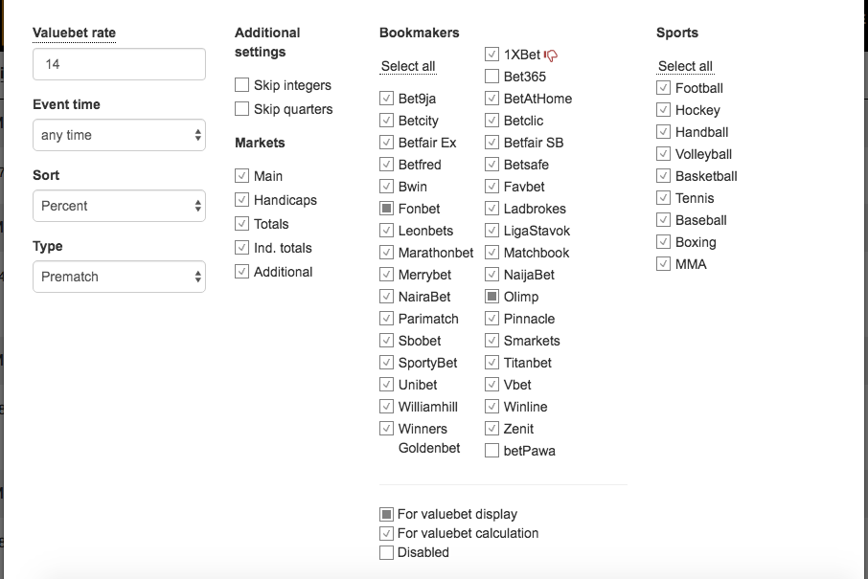This screenshot has width=868, height=579.
Task: Click Select all under Bookmakers
Action: point(408,66)
